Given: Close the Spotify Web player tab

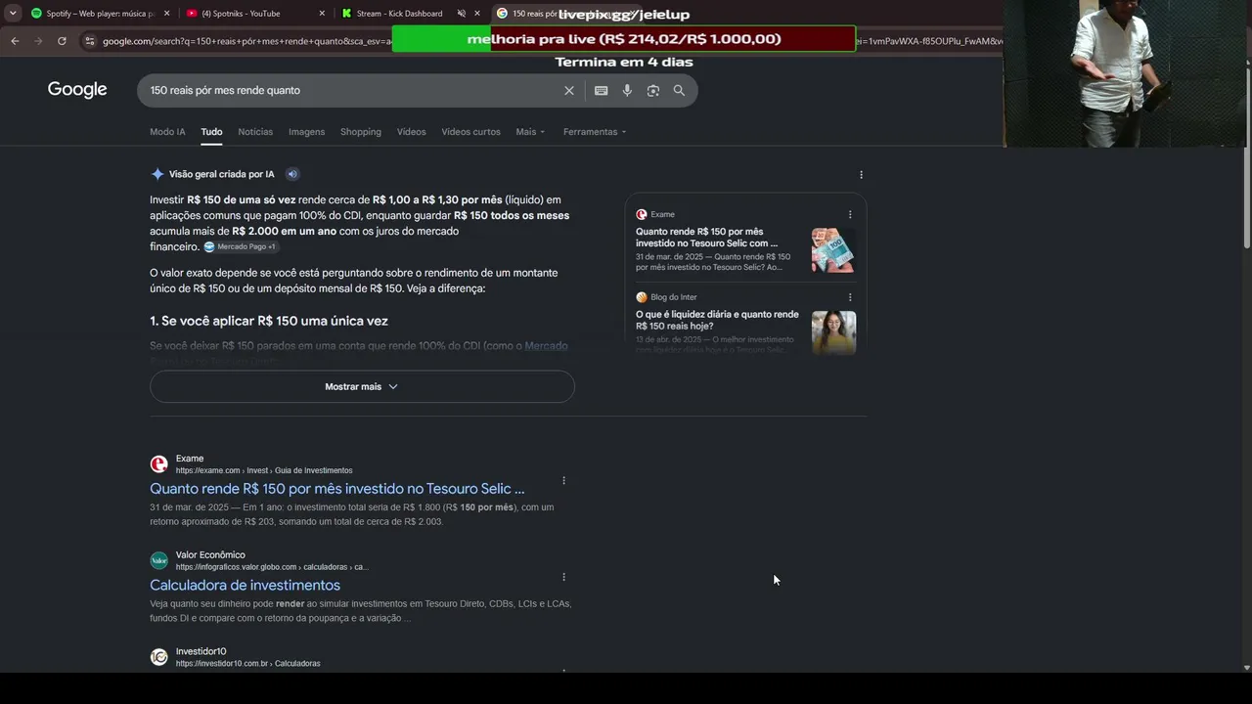Looking at the screenshot, I should (x=166, y=14).
